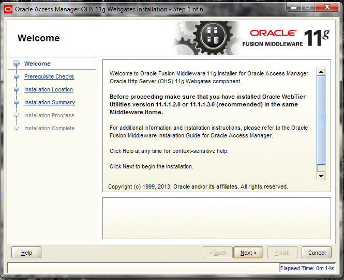This screenshot has width=344, height=280.
Task: Click the Installation Summary step bullet
Action: tap(16, 102)
